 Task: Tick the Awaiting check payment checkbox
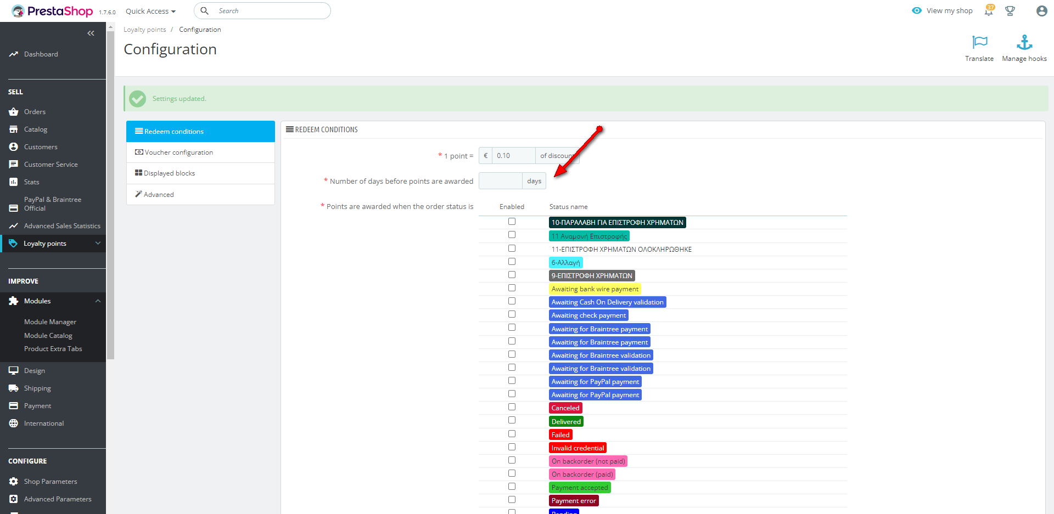tap(512, 314)
